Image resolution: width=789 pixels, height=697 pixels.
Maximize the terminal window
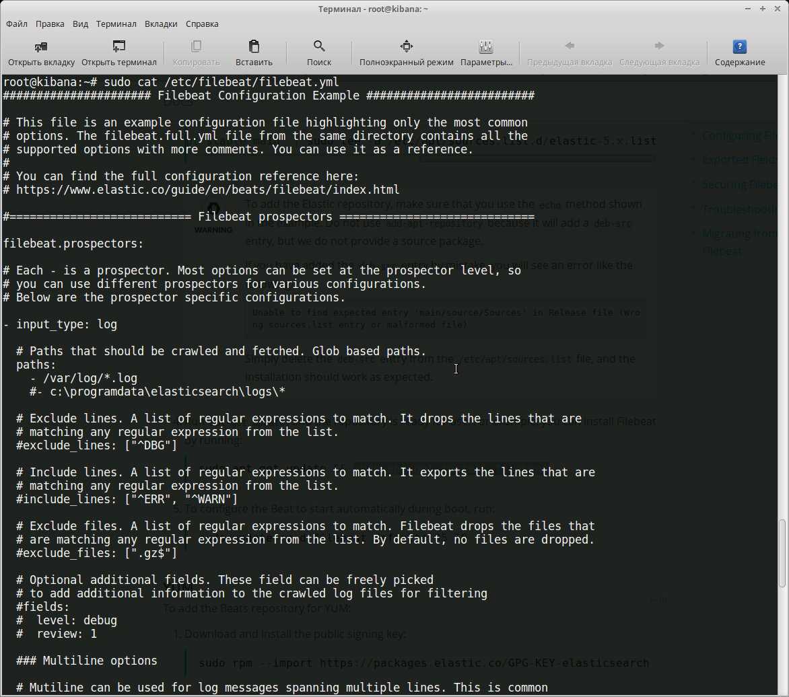(x=764, y=8)
